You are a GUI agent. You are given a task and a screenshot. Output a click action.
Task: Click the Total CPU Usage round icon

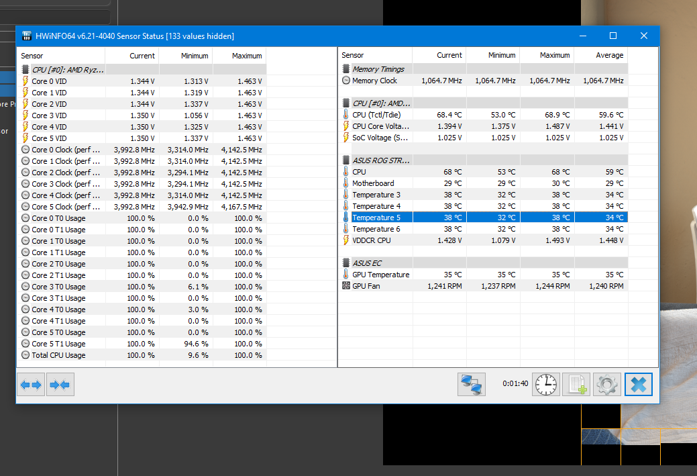point(25,355)
